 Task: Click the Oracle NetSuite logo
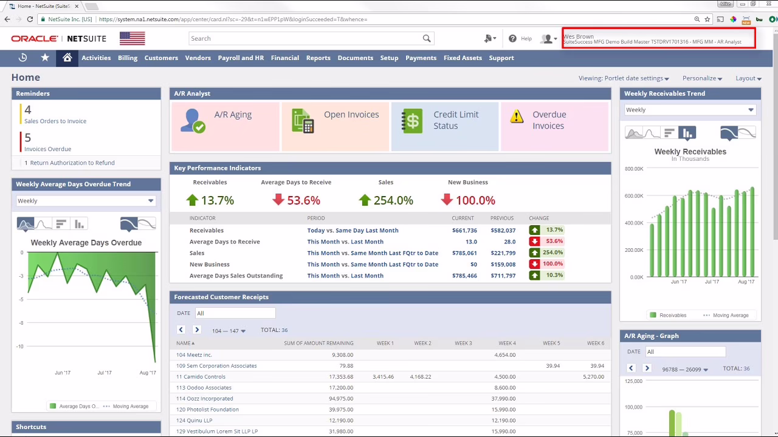[58, 38]
